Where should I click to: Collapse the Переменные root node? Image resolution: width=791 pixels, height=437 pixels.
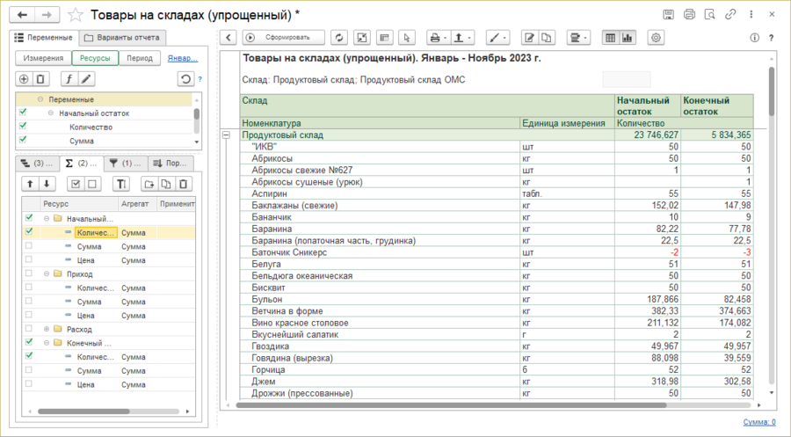(x=40, y=99)
